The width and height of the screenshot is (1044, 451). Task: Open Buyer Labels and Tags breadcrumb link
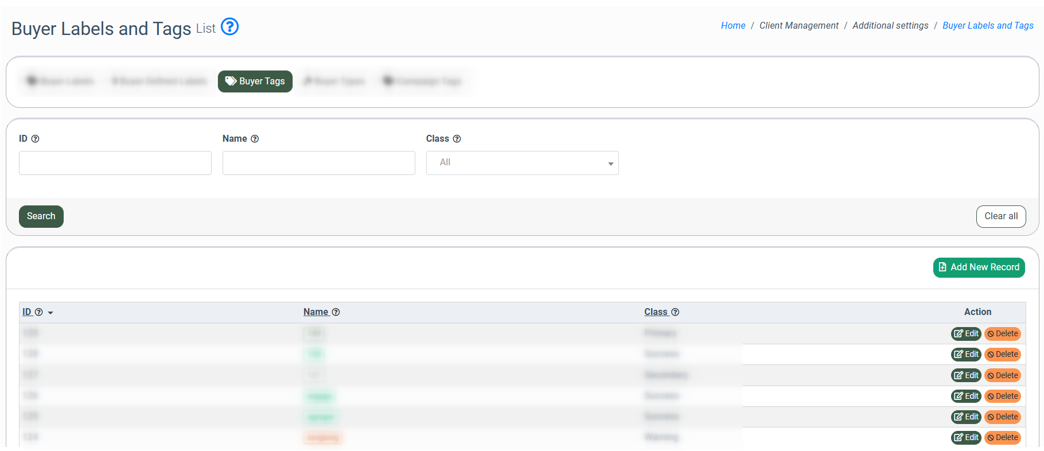click(x=987, y=26)
